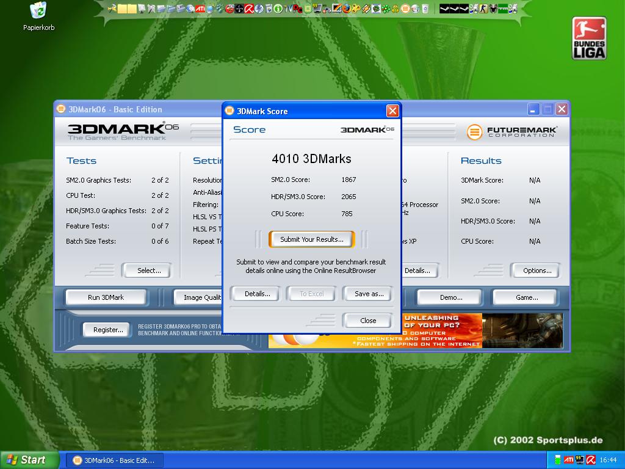Image resolution: width=625 pixels, height=469 pixels.
Task: Click SM2.0 Score value 1867
Action: [x=349, y=180]
